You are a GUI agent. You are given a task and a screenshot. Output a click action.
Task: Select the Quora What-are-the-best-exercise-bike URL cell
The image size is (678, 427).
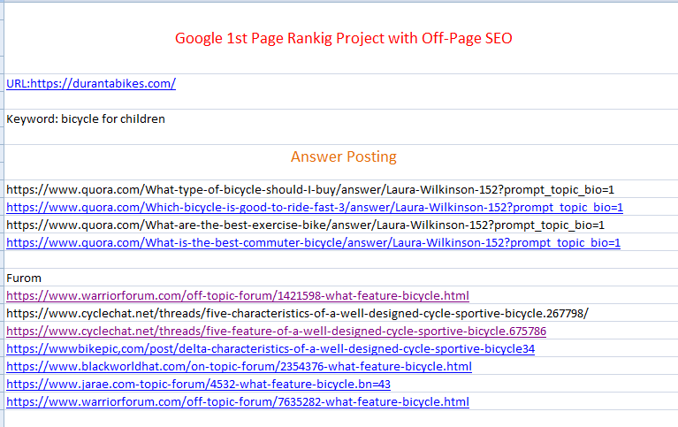click(305, 225)
